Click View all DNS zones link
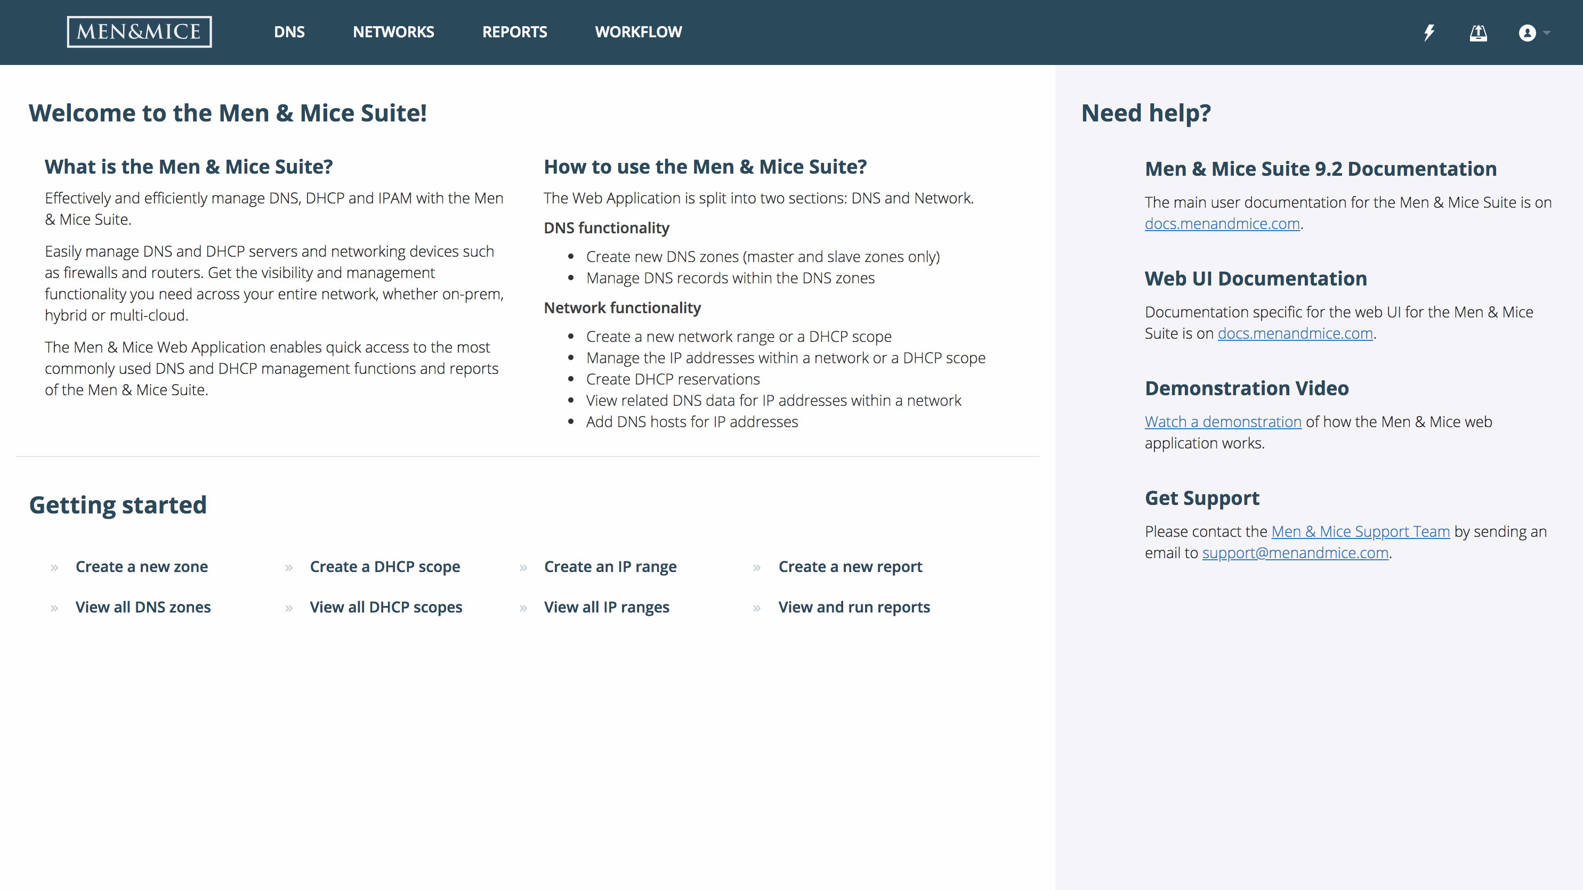The width and height of the screenshot is (1583, 890). coord(143,607)
